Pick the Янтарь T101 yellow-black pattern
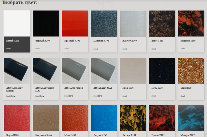 tap(133, 118)
